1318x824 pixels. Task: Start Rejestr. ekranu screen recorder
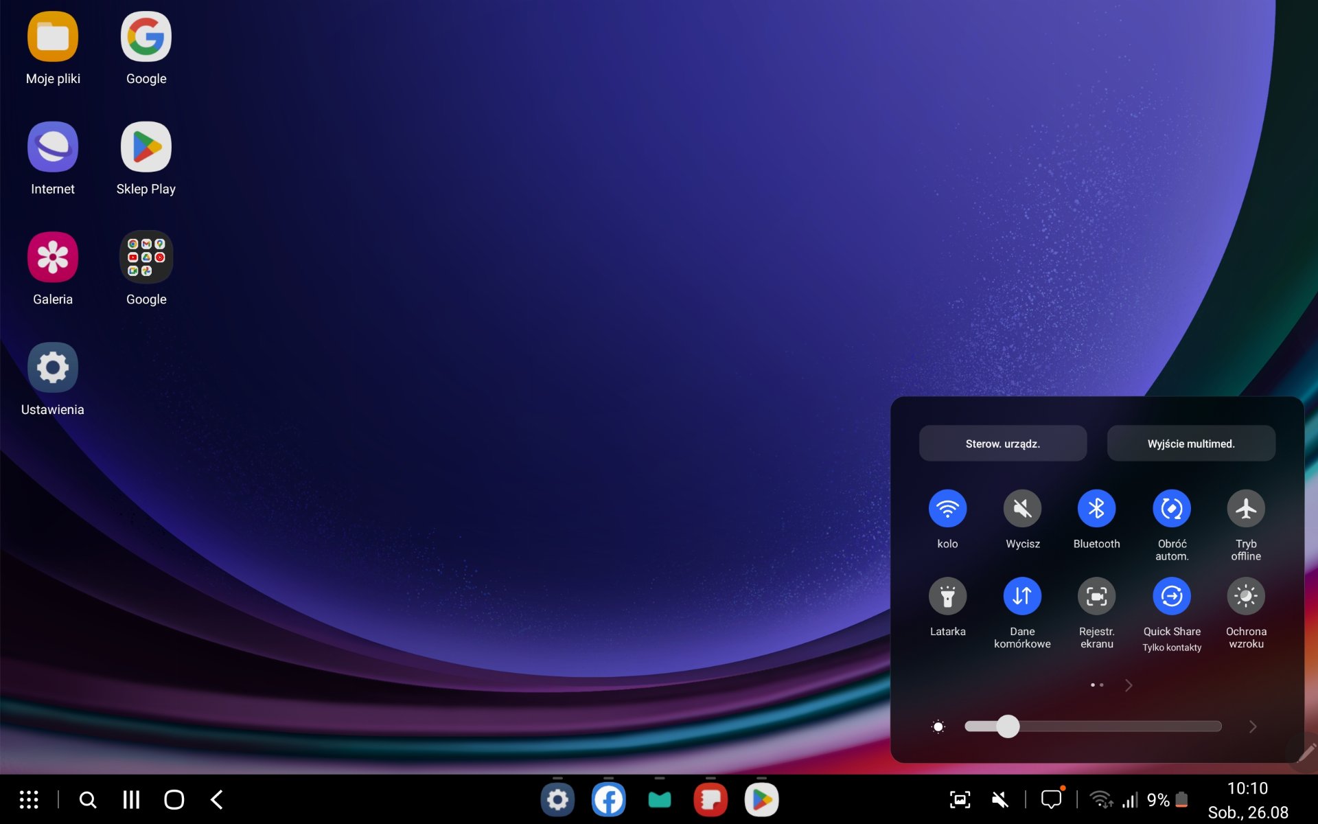point(1096,596)
